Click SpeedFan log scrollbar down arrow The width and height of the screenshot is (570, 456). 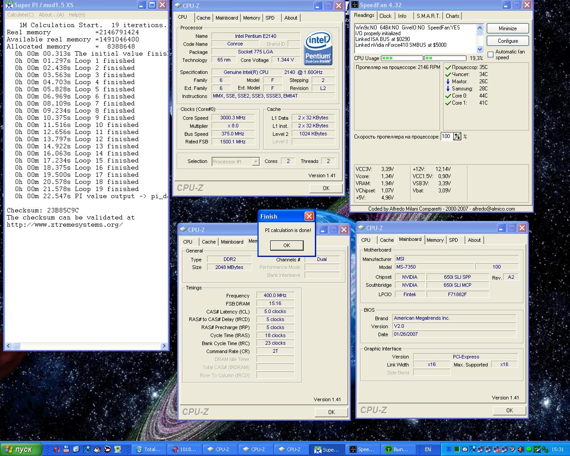pyautogui.click(x=480, y=49)
